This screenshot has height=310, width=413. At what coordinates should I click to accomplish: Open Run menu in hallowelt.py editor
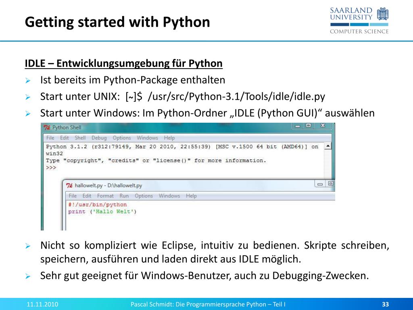pyautogui.click(x=124, y=196)
